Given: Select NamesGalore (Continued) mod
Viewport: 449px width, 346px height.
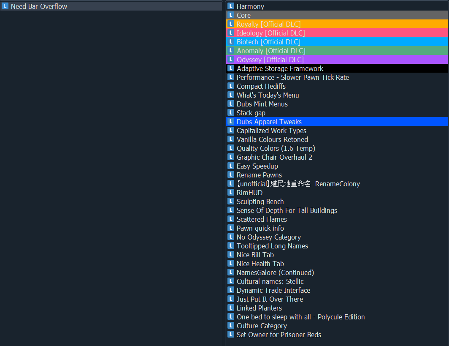Looking at the screenshot, I should [x=337, y=273].
